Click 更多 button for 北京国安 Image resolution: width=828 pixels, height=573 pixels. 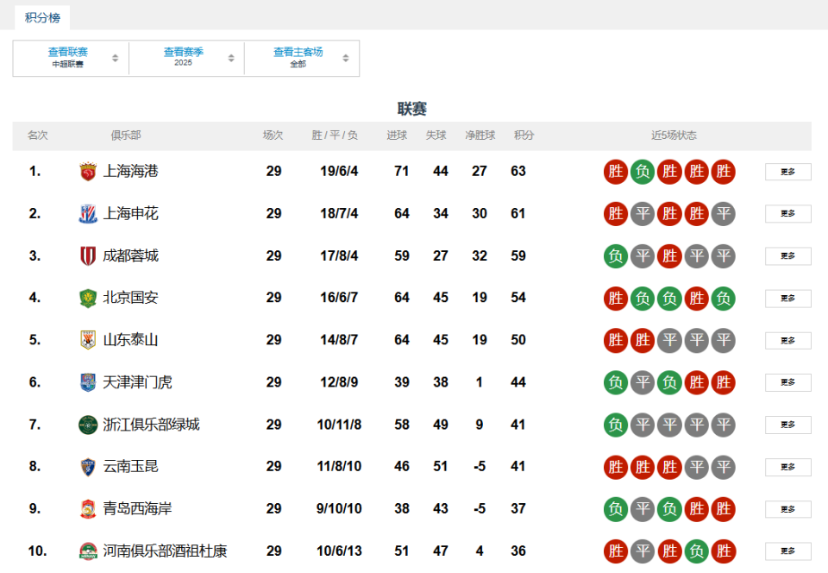[x=787, y=299]
